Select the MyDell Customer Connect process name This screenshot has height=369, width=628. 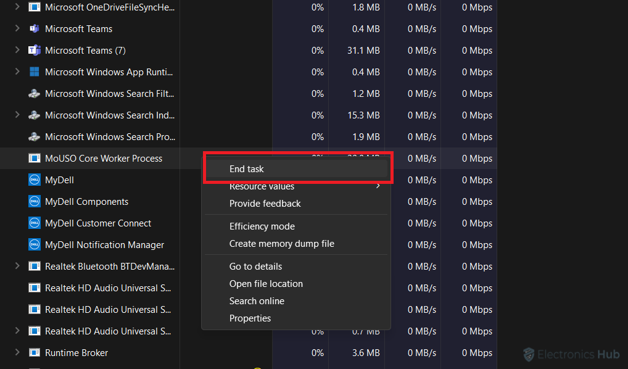coord(98,223)
